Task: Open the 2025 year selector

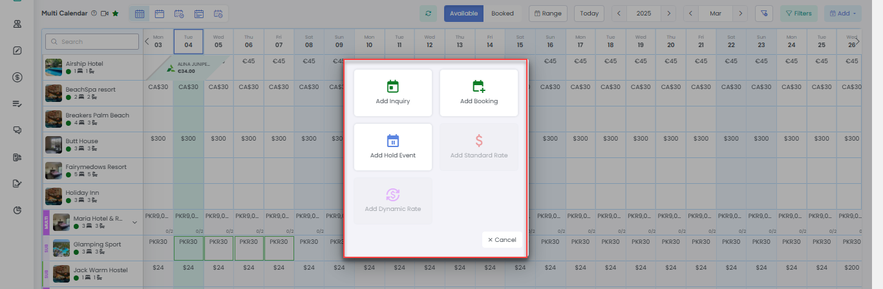Action: (x=644, y=13)
